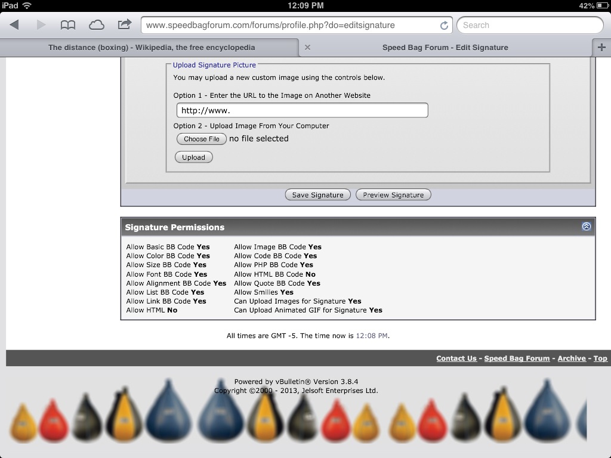Click the Upload button

[x=193, y=157]
